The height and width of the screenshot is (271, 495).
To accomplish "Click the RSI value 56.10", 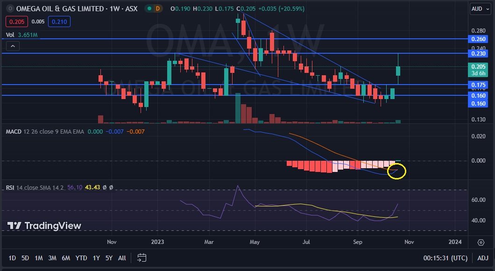I will pos(75,187).
